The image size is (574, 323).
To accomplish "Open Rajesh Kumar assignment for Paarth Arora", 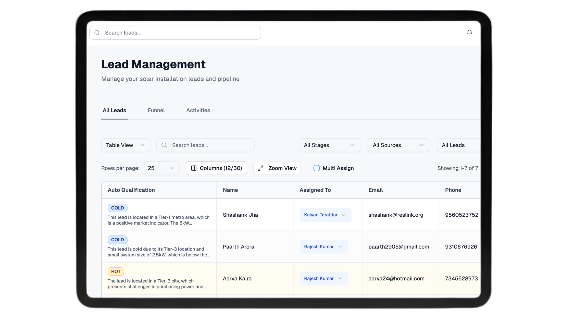I will coord(323,246).
